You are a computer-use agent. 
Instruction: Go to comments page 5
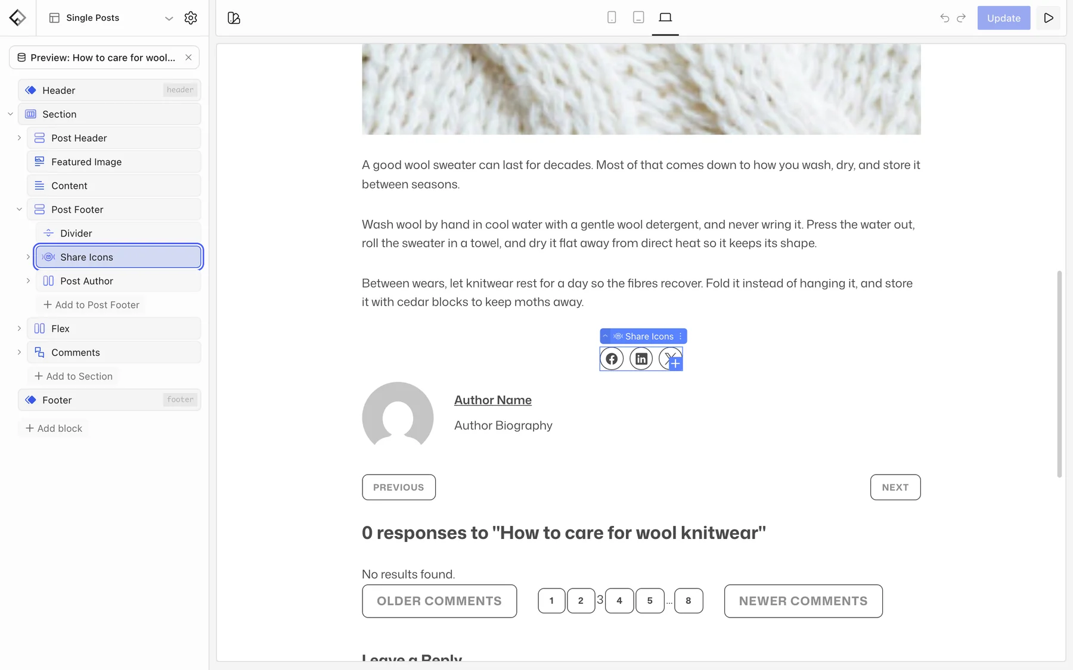click(x=650, y=600)
